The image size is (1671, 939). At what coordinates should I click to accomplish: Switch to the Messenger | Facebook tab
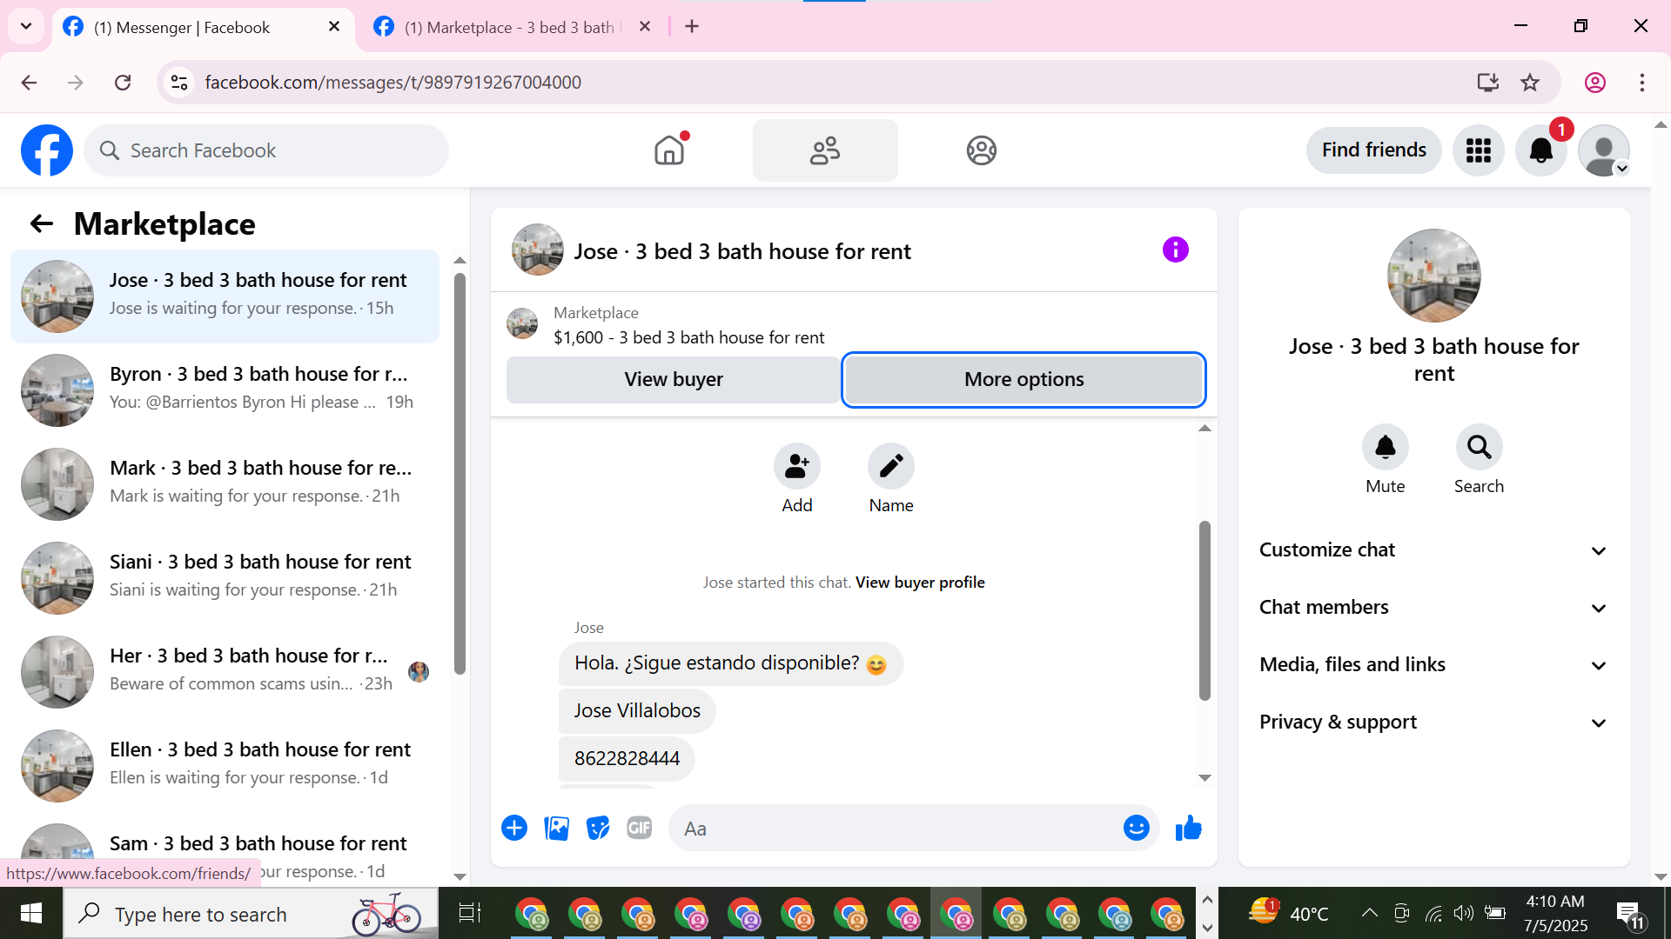[203, 27]
